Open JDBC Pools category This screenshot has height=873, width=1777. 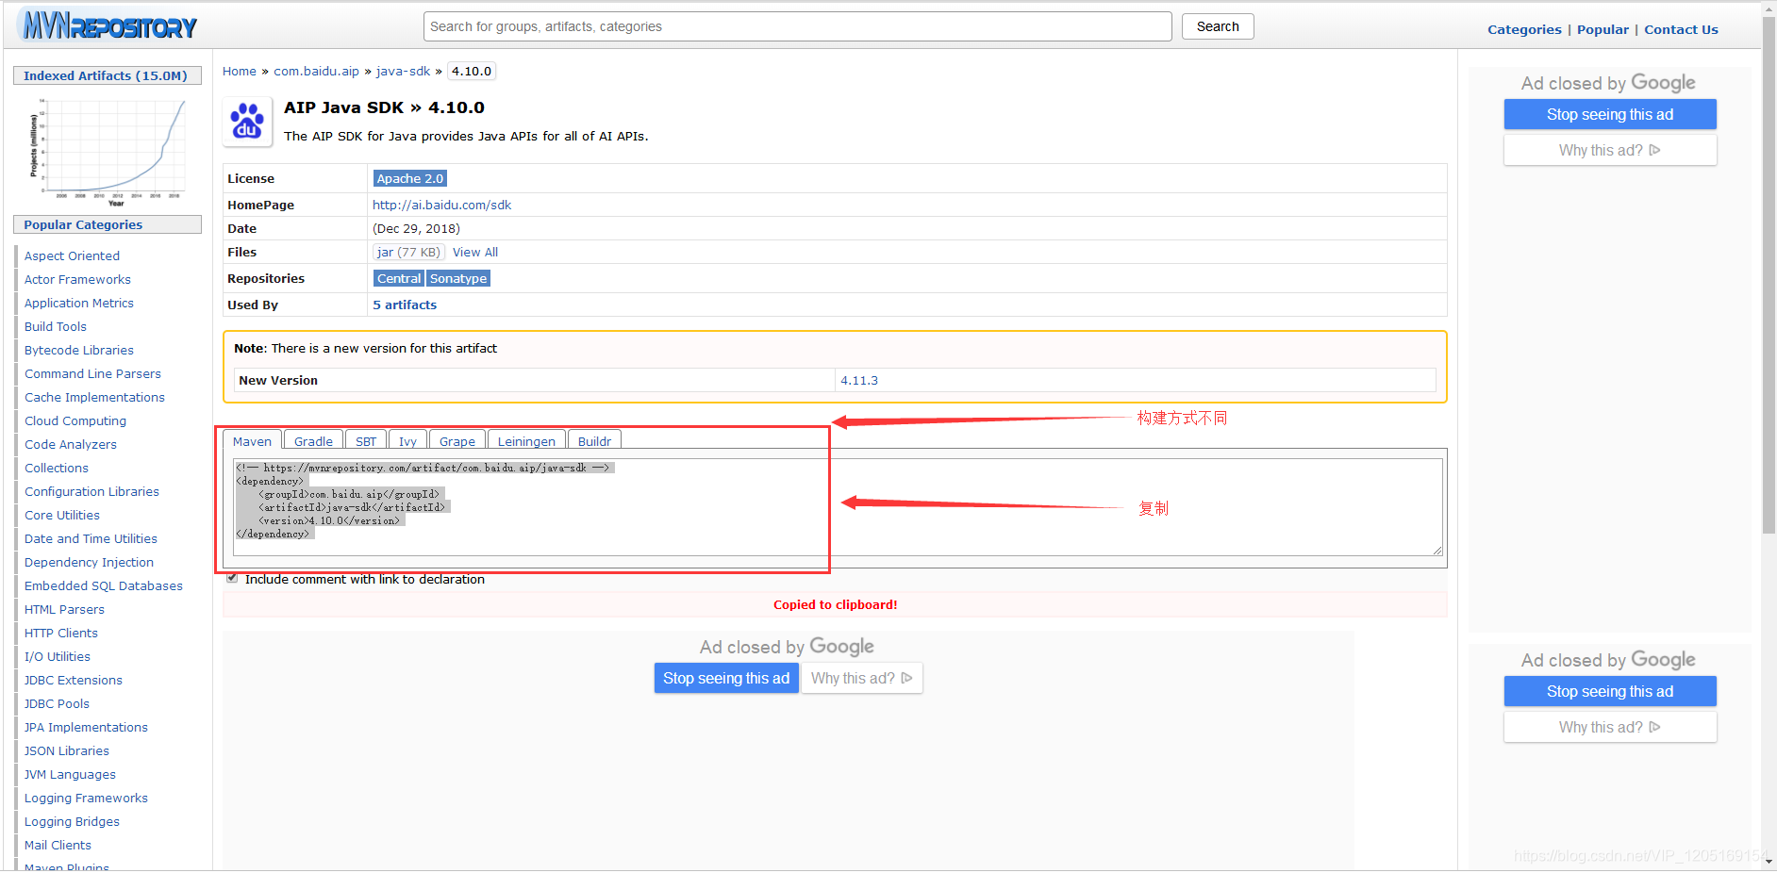57,703
